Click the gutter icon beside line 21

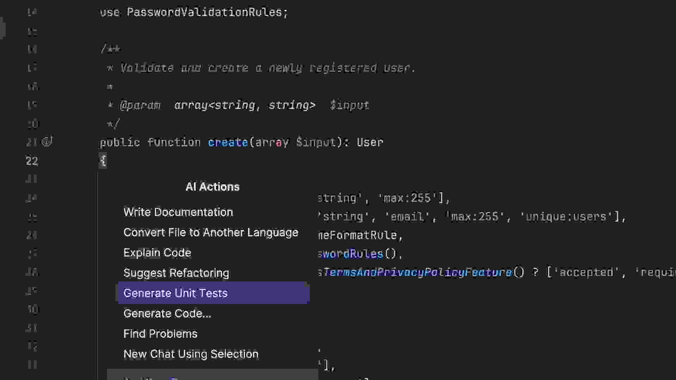pos(47,142)
